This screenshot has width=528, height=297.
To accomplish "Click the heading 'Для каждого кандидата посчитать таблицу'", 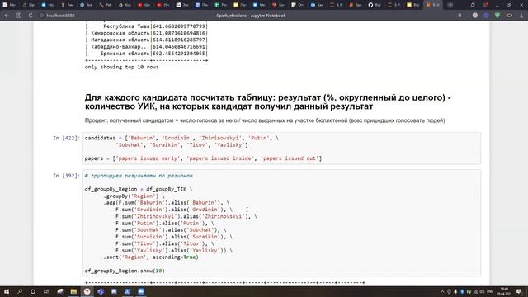I will tap(267, 102).
